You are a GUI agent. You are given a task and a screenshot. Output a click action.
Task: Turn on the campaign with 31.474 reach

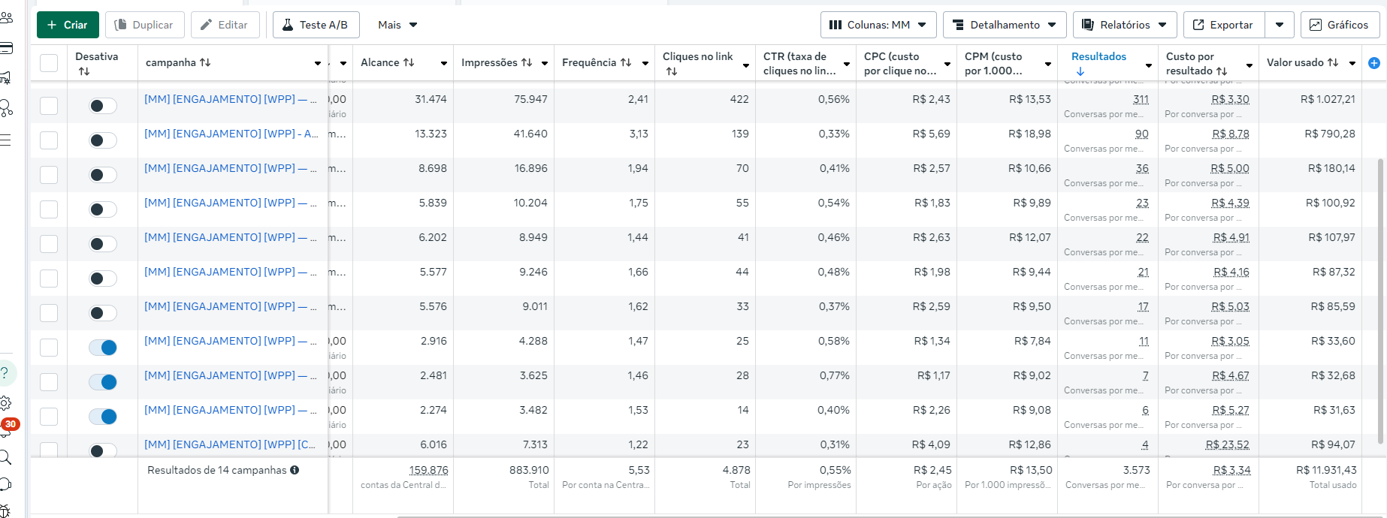[103, 106]
